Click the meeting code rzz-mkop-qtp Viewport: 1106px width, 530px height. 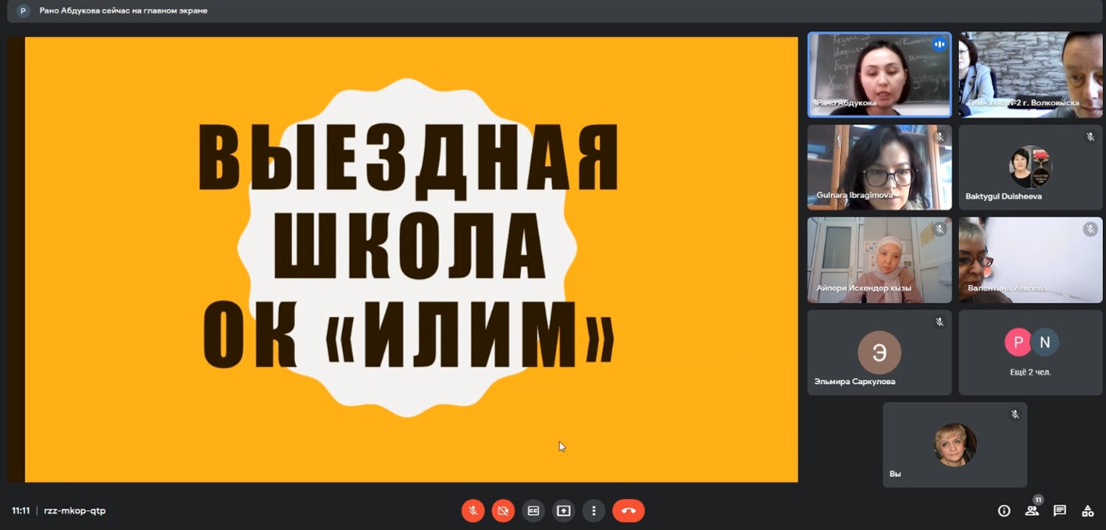click(x=74, y=511)
